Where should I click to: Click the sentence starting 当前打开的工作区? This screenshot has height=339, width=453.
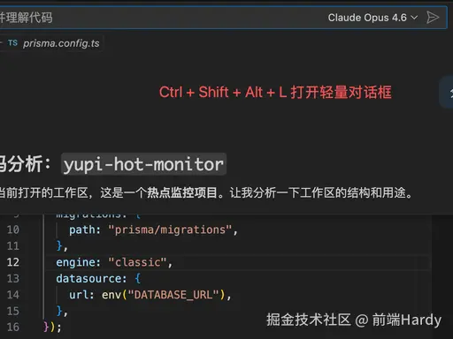(x=206, y=193)
